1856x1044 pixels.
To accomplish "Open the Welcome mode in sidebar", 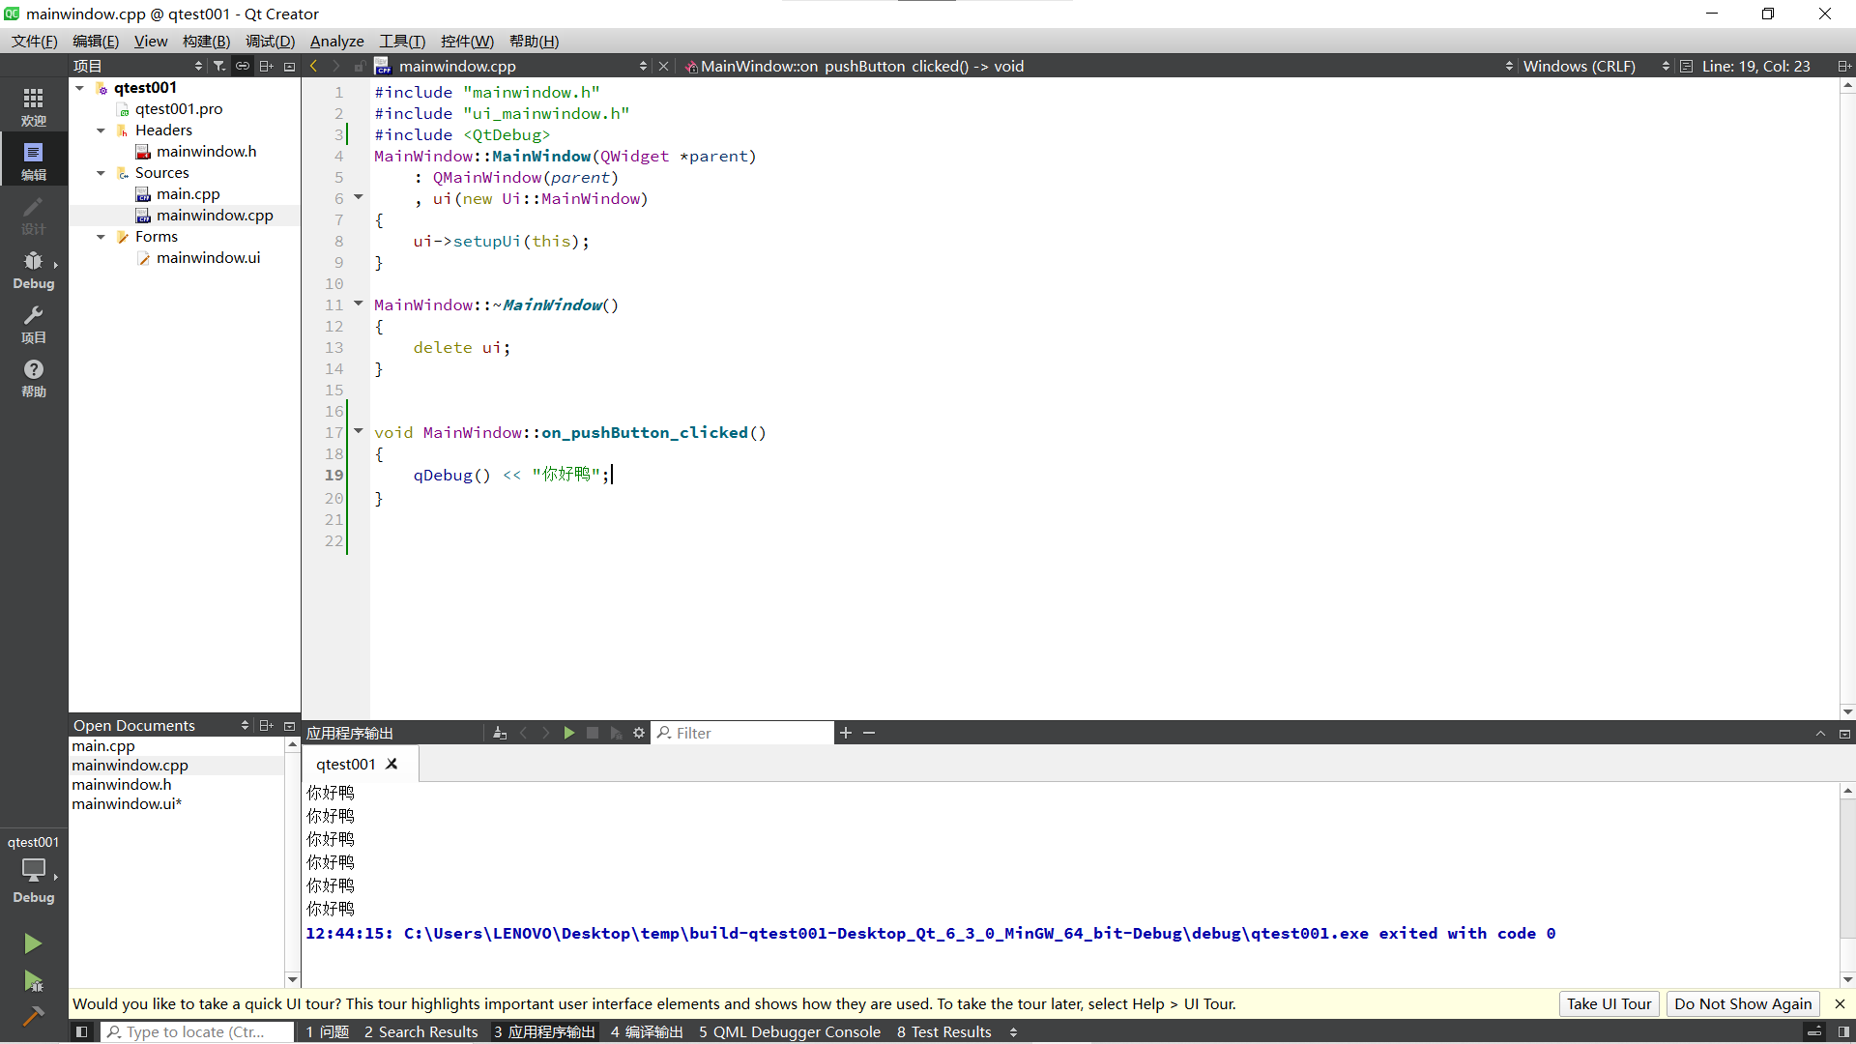I will pos(33,105).
